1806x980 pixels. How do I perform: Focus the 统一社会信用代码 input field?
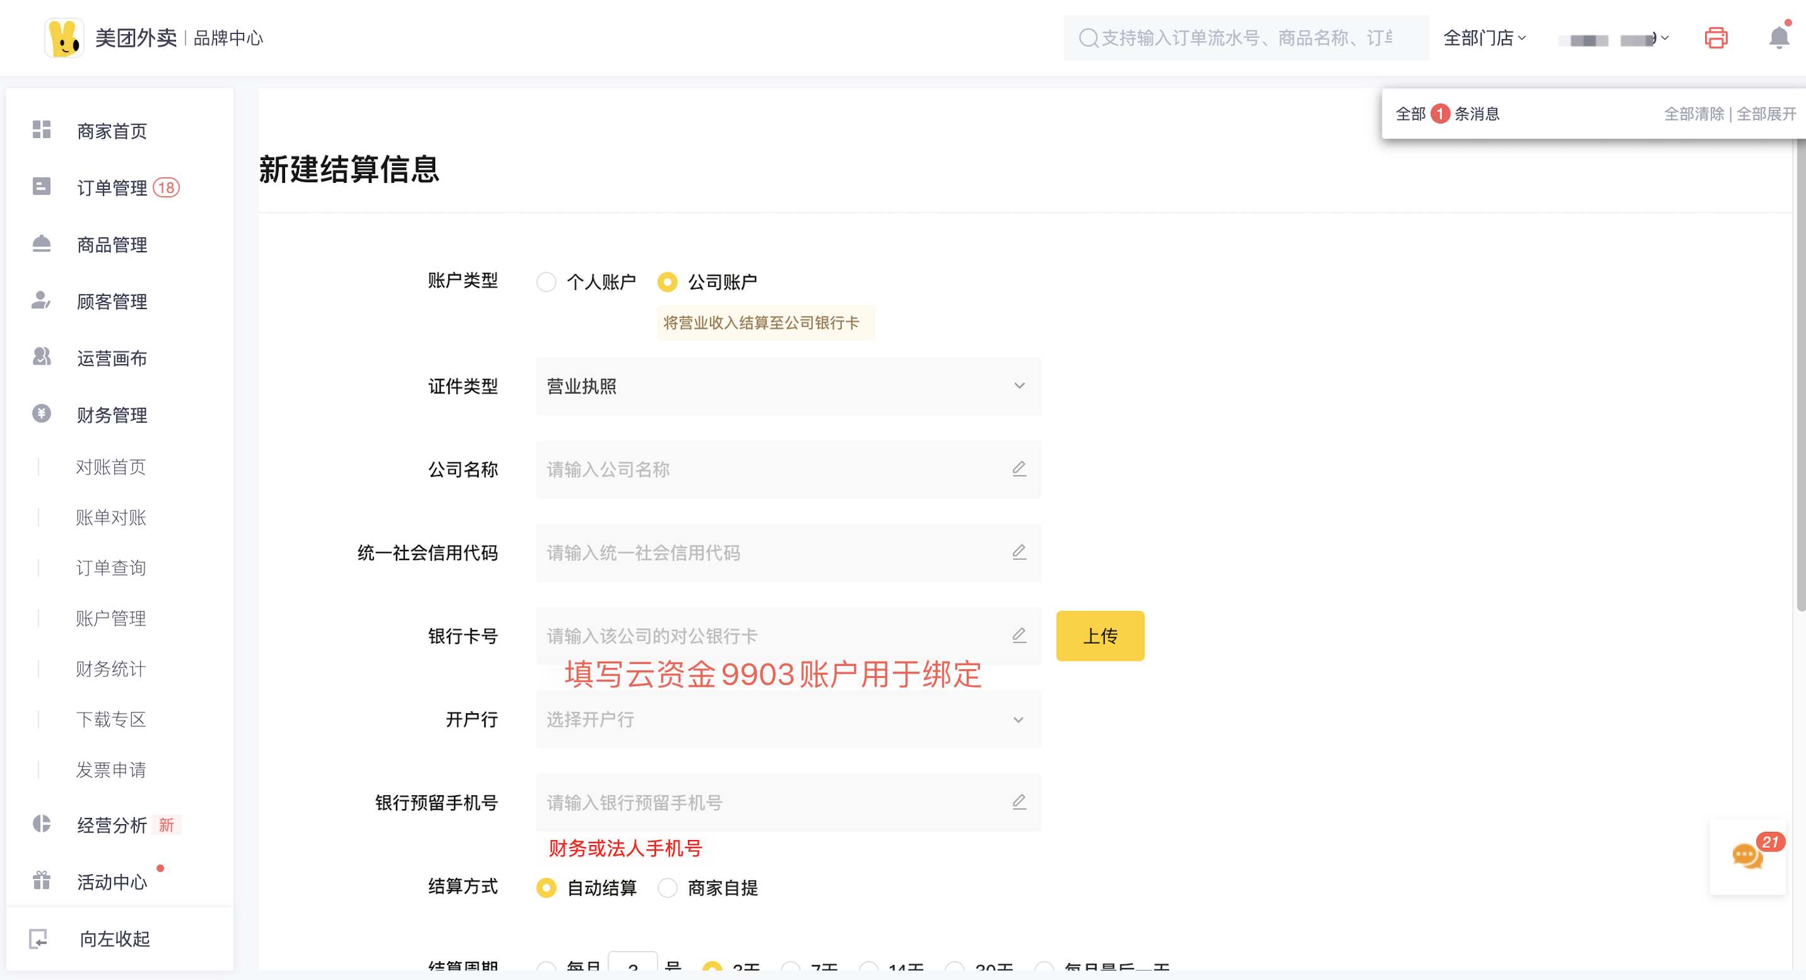pos(771,552)
